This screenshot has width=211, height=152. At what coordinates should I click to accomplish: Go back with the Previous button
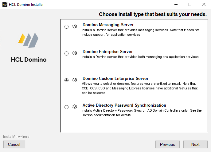pyautogui.click(x=167, y=144)
